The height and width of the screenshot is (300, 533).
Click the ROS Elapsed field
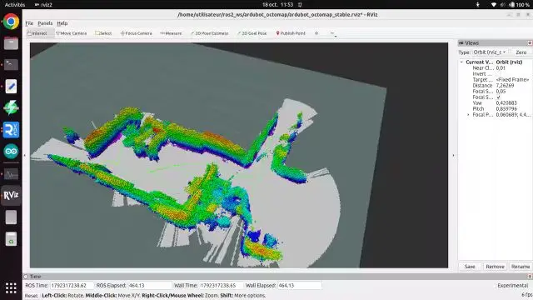pos(150,285)
